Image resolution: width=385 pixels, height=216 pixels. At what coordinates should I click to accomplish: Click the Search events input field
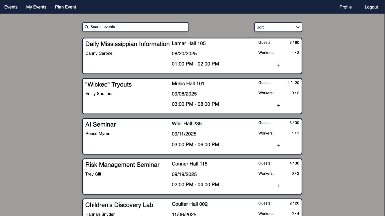(135, 27)
